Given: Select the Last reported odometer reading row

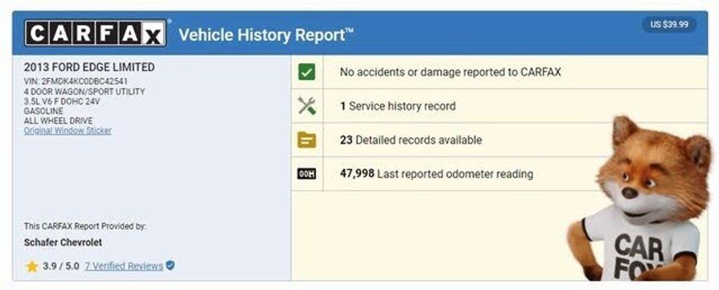Looking at the screenshot, I should 499,174.
